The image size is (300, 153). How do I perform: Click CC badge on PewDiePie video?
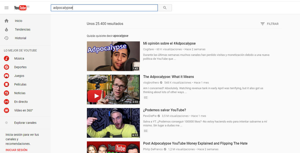point(146,131)
